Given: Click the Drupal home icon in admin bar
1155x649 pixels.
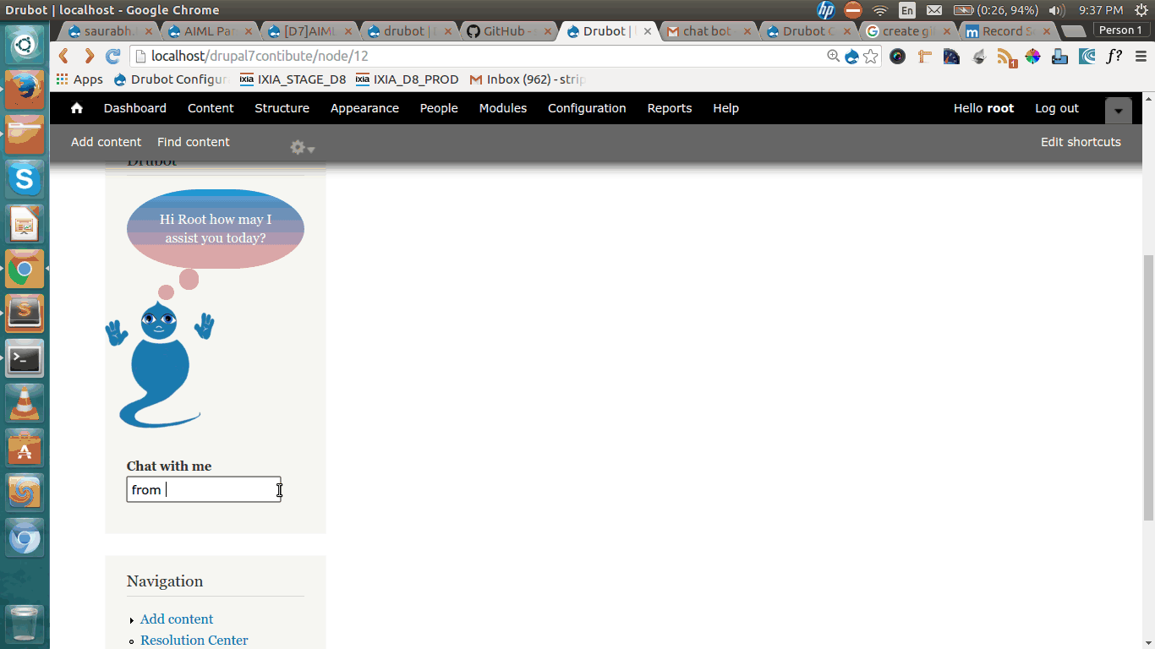Looking at the screenshot, I should click(x=77, y=108).
